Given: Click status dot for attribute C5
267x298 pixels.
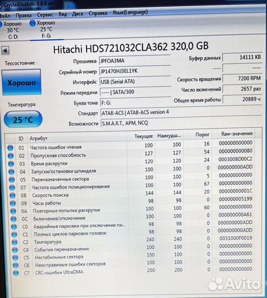Looking at the screenshot, I should (x=15, y=258).
